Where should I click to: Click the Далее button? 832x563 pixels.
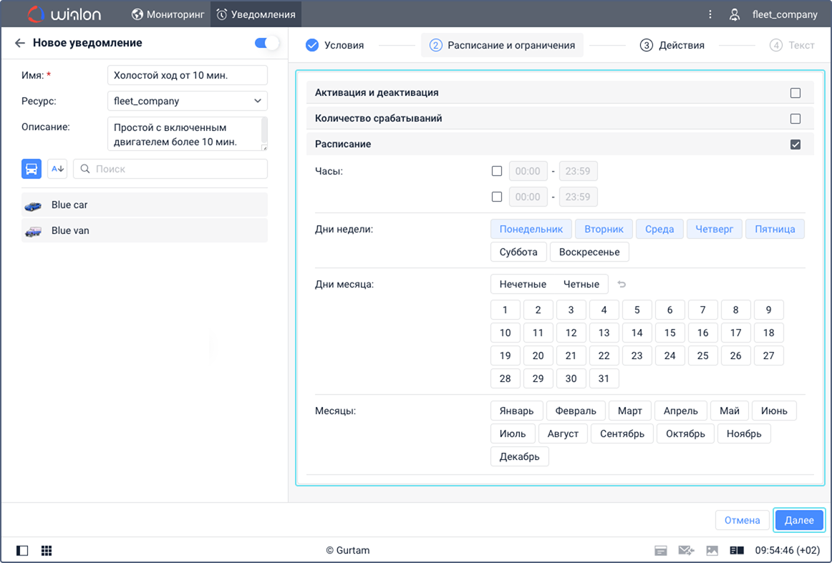[x=798, y=520]
